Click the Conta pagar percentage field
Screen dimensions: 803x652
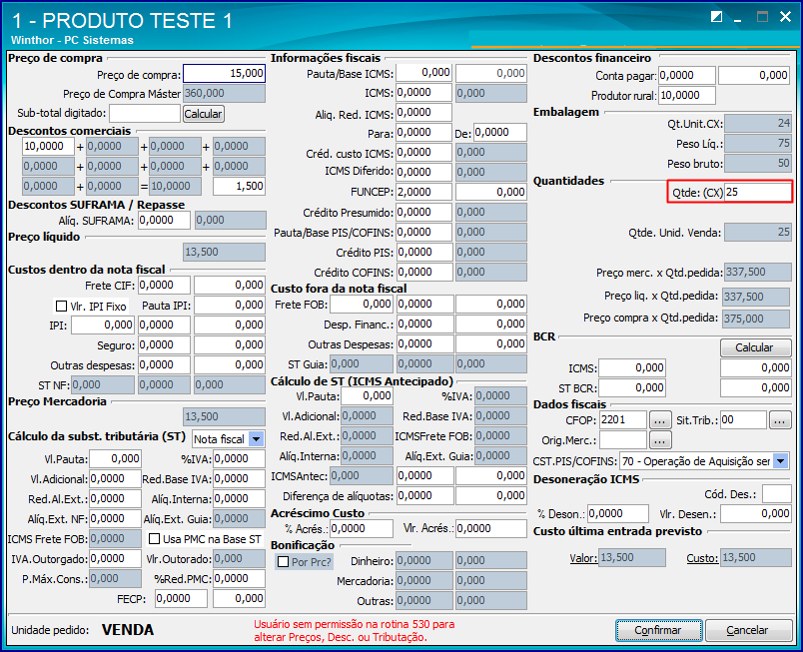[x=687, y=76]
